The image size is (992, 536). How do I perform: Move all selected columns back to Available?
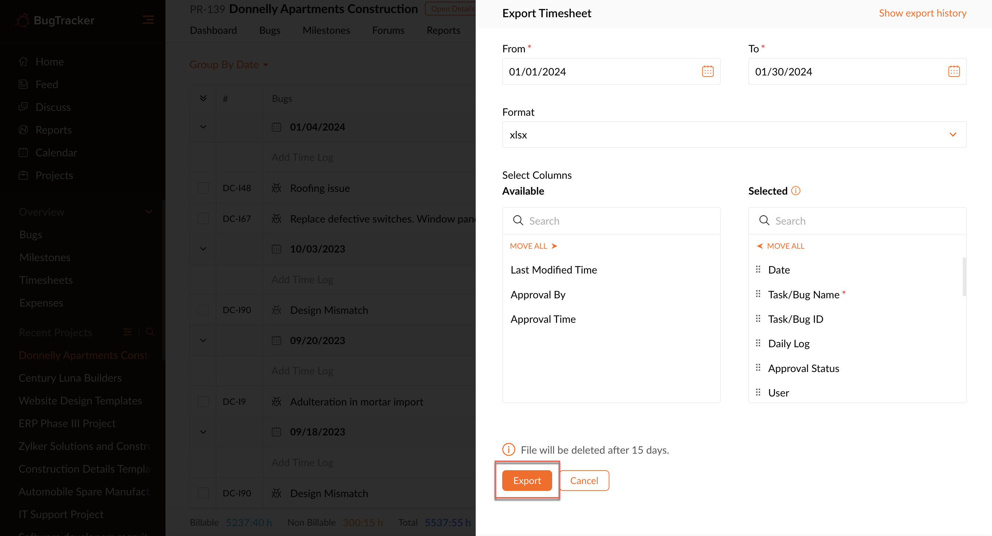click(x=781, y=246)
